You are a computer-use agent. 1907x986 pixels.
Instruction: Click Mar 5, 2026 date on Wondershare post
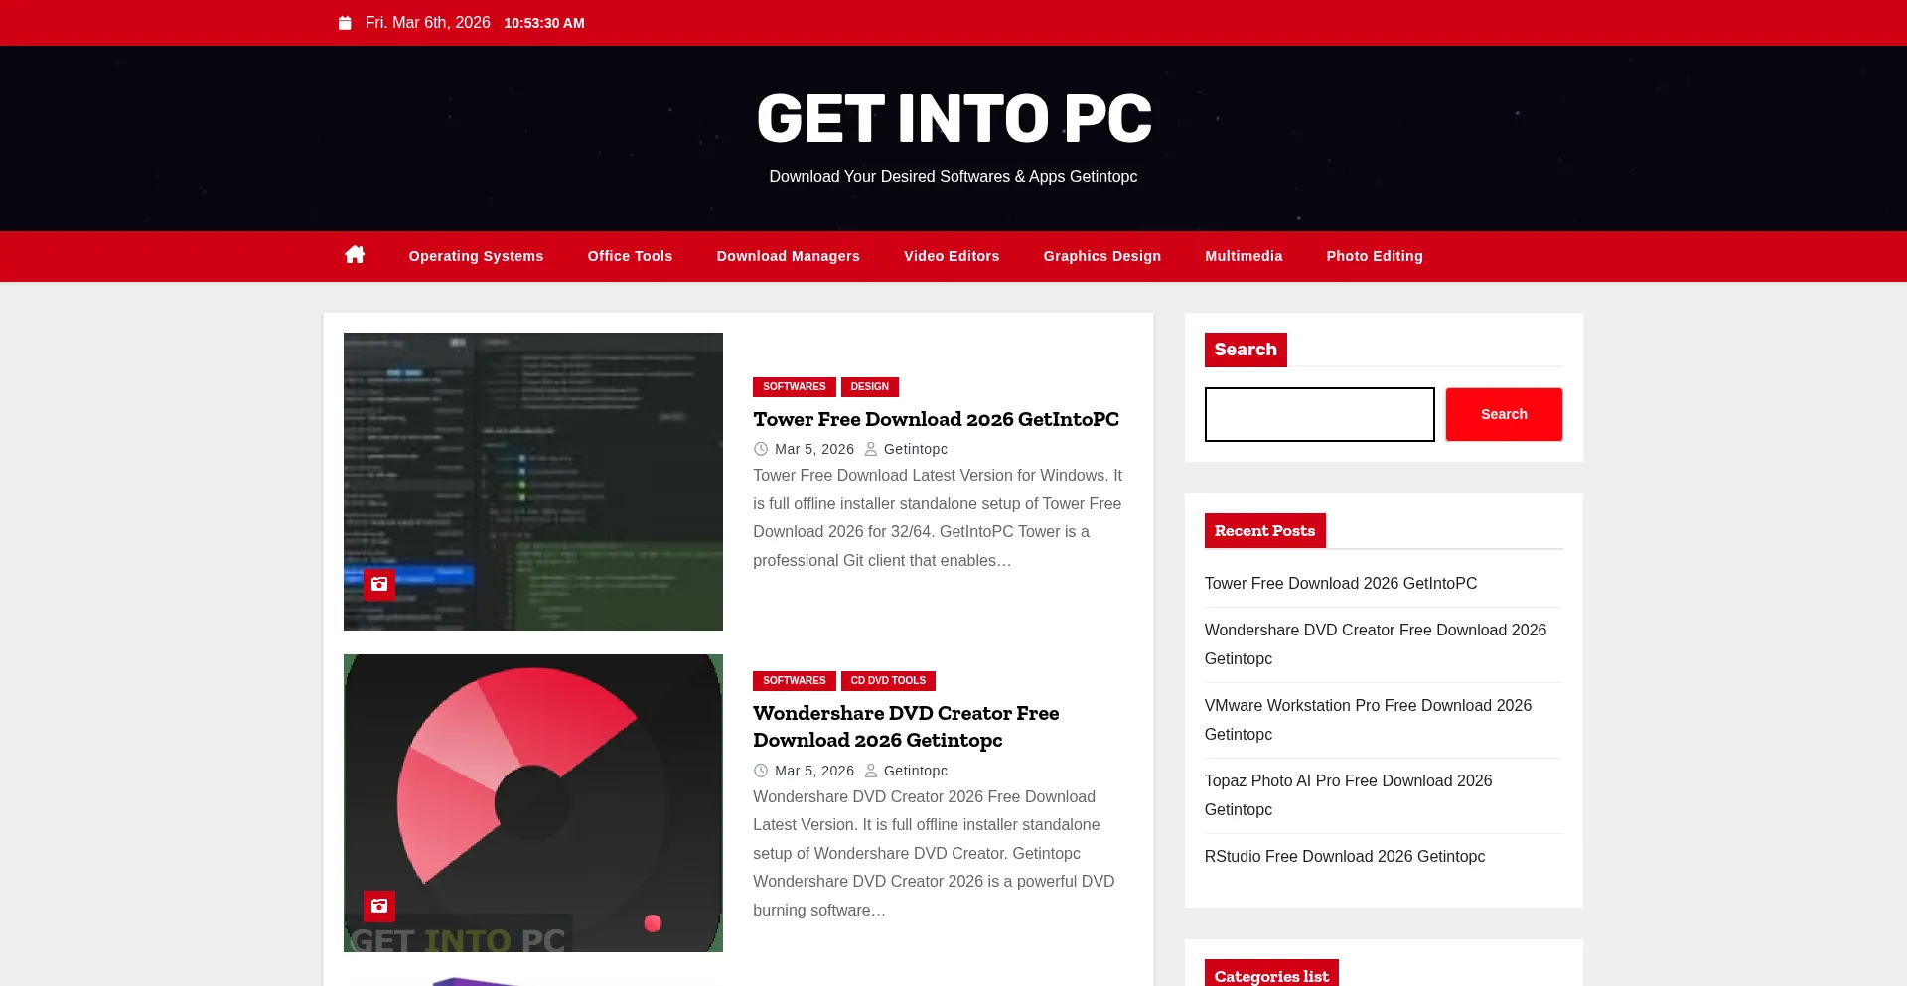[814, 771]
